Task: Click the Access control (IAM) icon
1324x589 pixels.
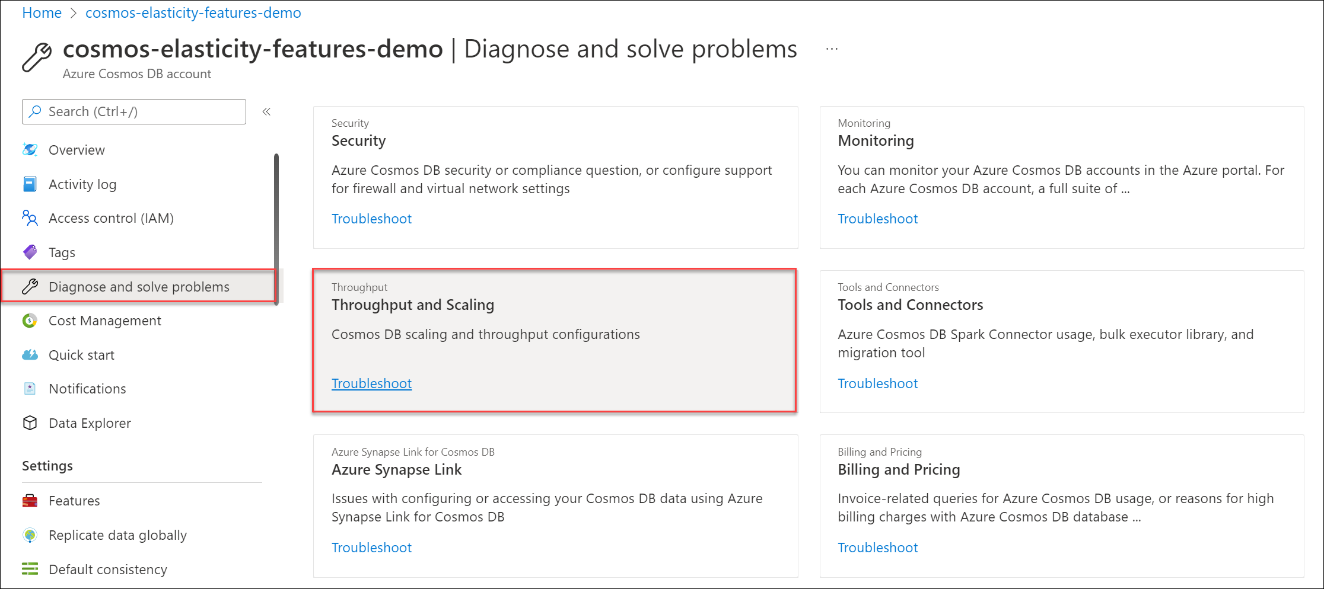Action: click(30, 218)
